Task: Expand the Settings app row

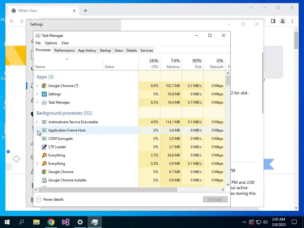Action: [x=37, y=94]
